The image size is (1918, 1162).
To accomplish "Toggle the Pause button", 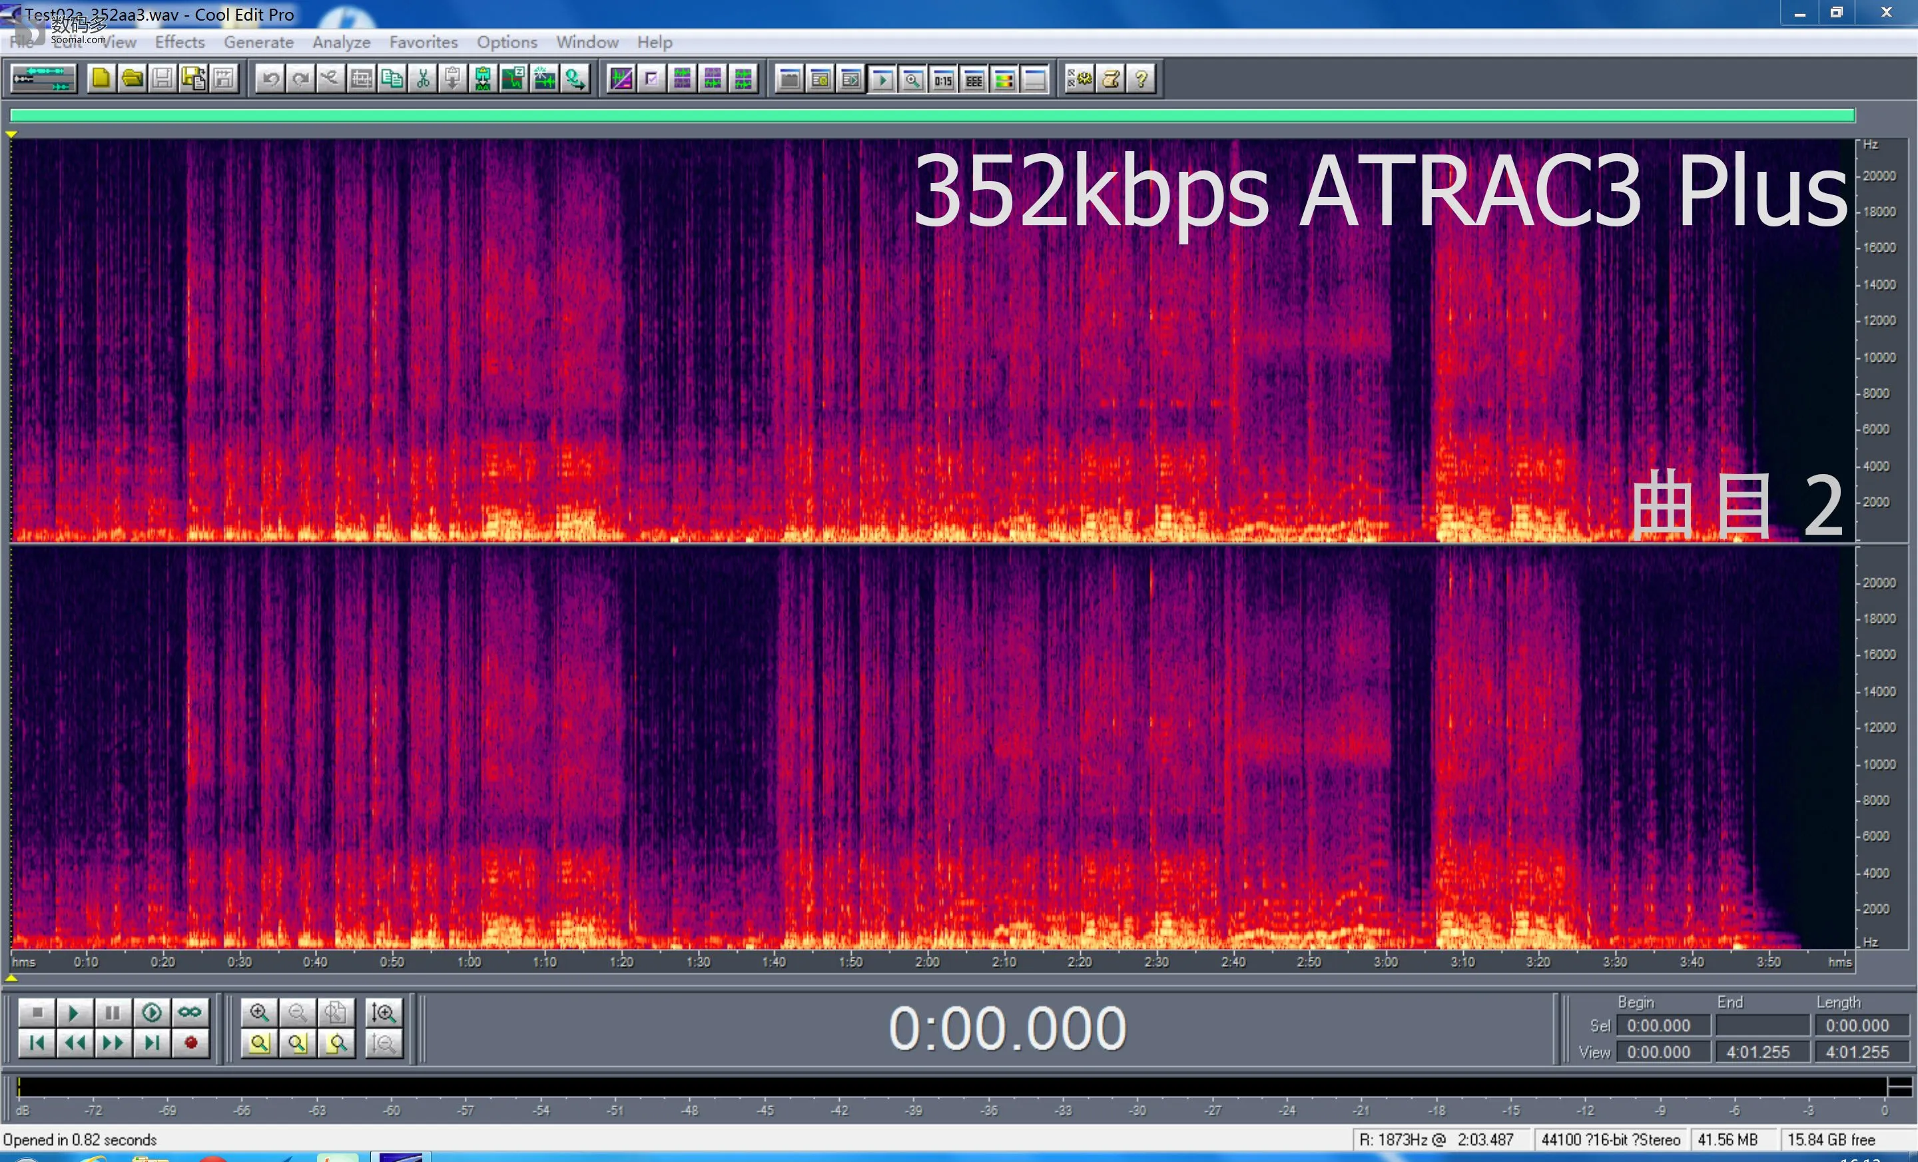I will click(x=113, y=1013).
